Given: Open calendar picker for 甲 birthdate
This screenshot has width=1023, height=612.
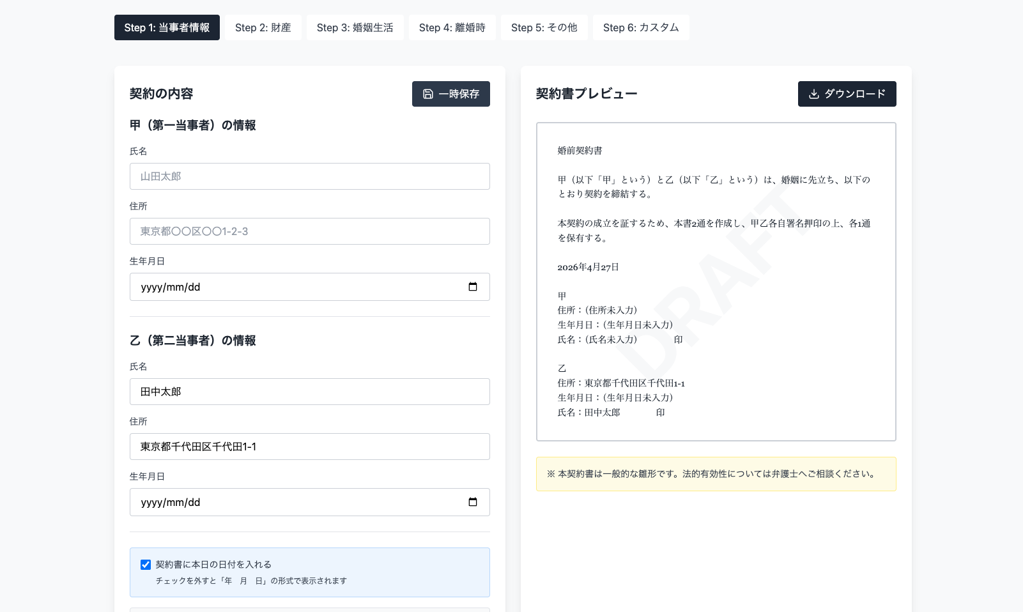Looking at the screenshot, I should (x=473, y=287).
